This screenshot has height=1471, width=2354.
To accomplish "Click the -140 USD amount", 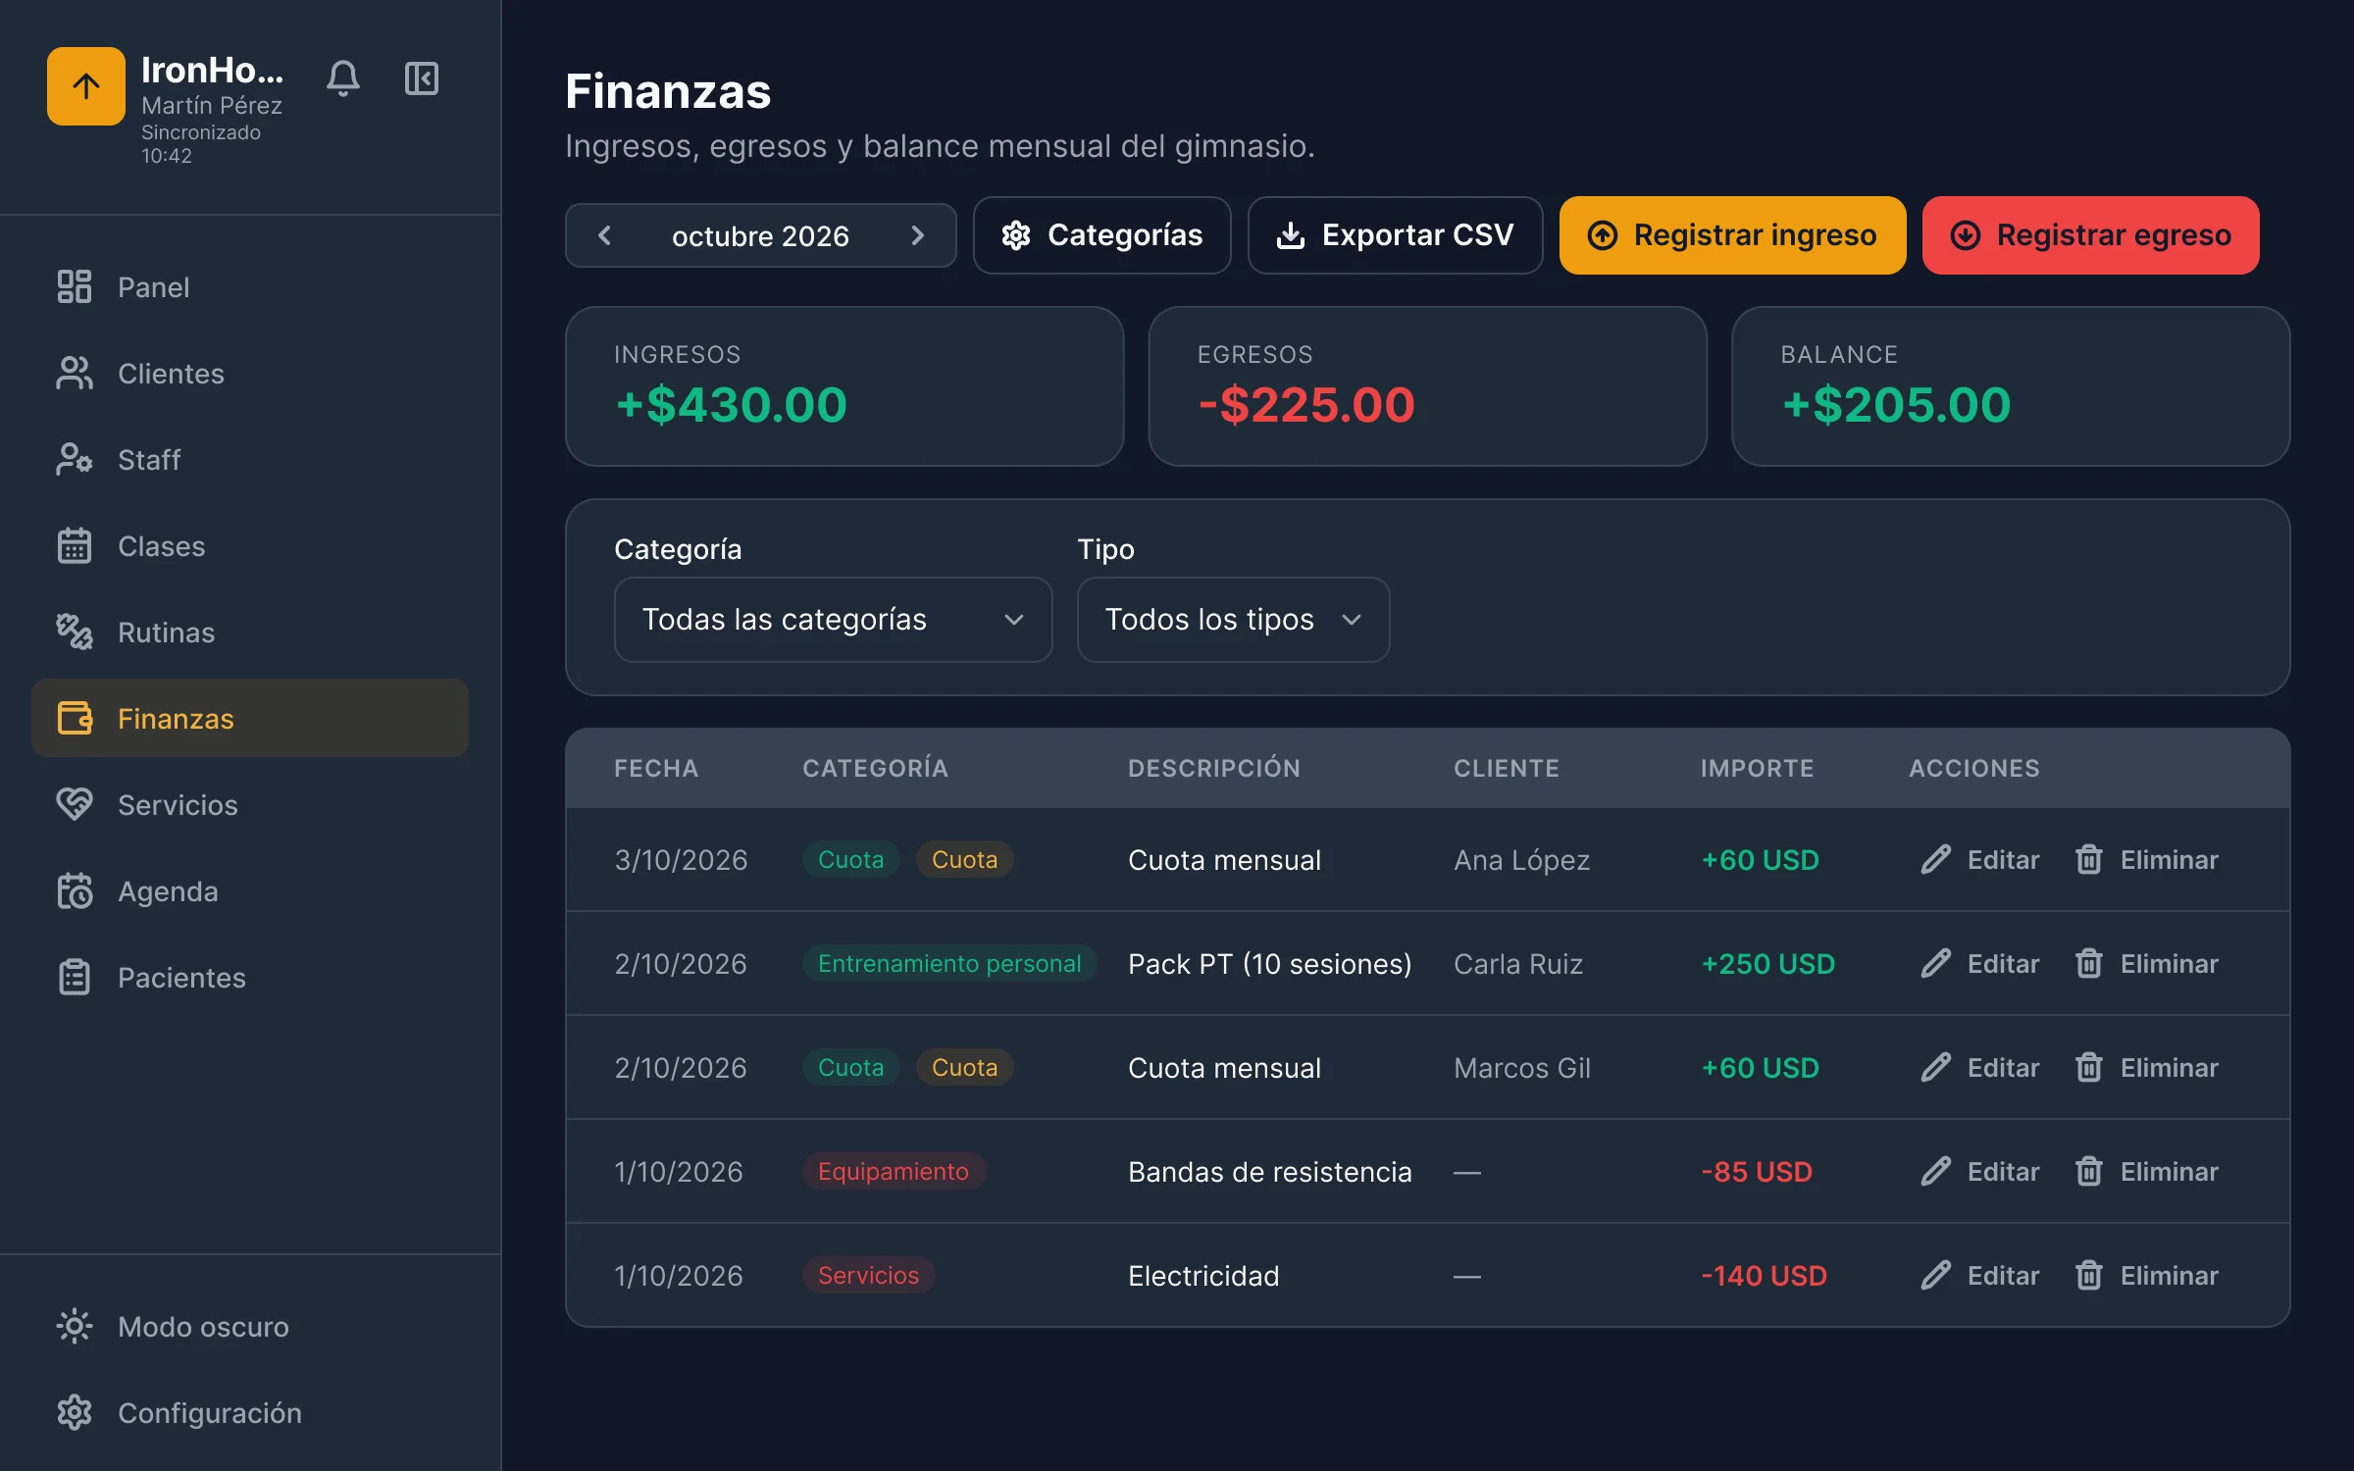I will (x=1764, y=1276).
